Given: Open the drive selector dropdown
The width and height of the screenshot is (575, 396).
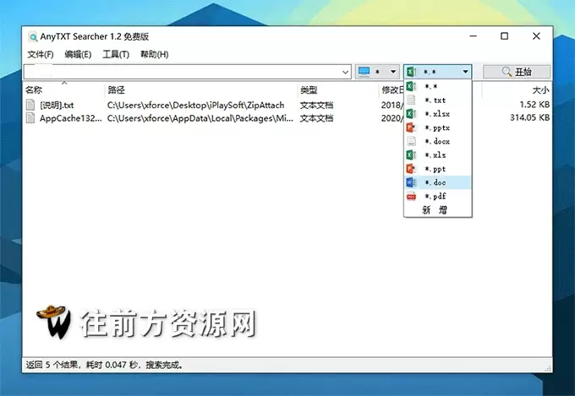Looking at the screenshot, I should tap(377, 72).
